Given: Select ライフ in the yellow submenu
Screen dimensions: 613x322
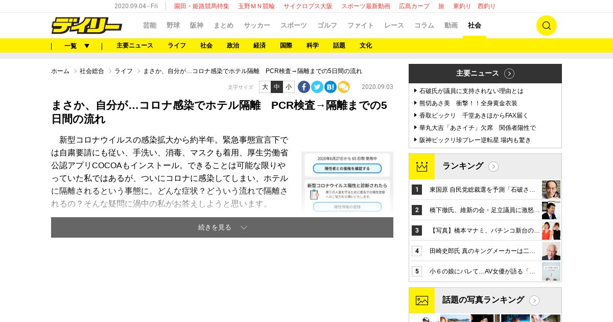Looking at the screenshot, I should point(177,45).
